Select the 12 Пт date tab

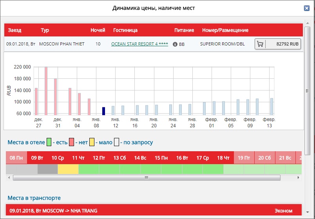point(99,158)
